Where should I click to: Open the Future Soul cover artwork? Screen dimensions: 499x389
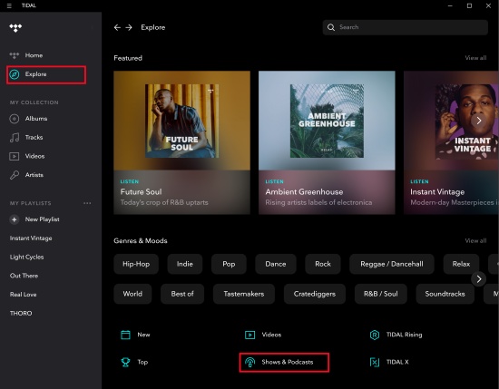pyautogui.click(x=181, y=121)
